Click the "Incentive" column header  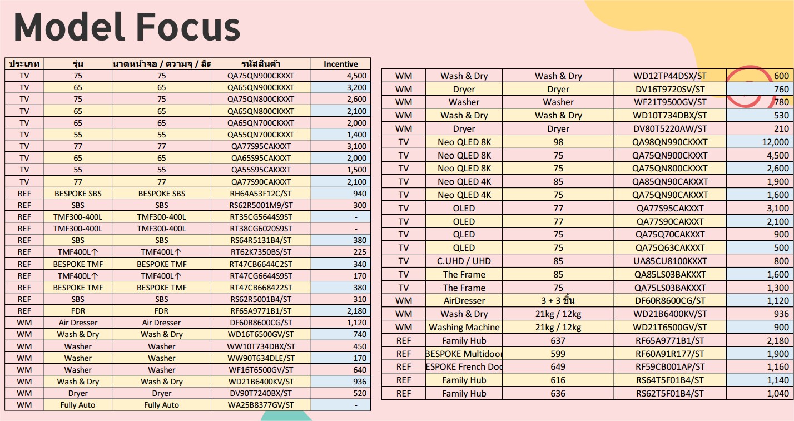pos(340,63)
